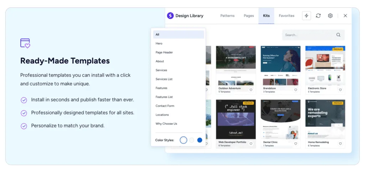The image size is (365, 176).
Task: Favorite the Electronic Store kit heart
Action: (340, 90)
